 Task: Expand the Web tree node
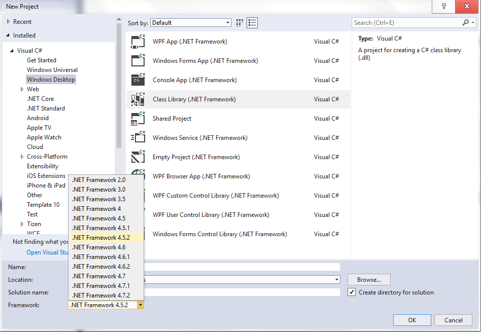(21, 89)
